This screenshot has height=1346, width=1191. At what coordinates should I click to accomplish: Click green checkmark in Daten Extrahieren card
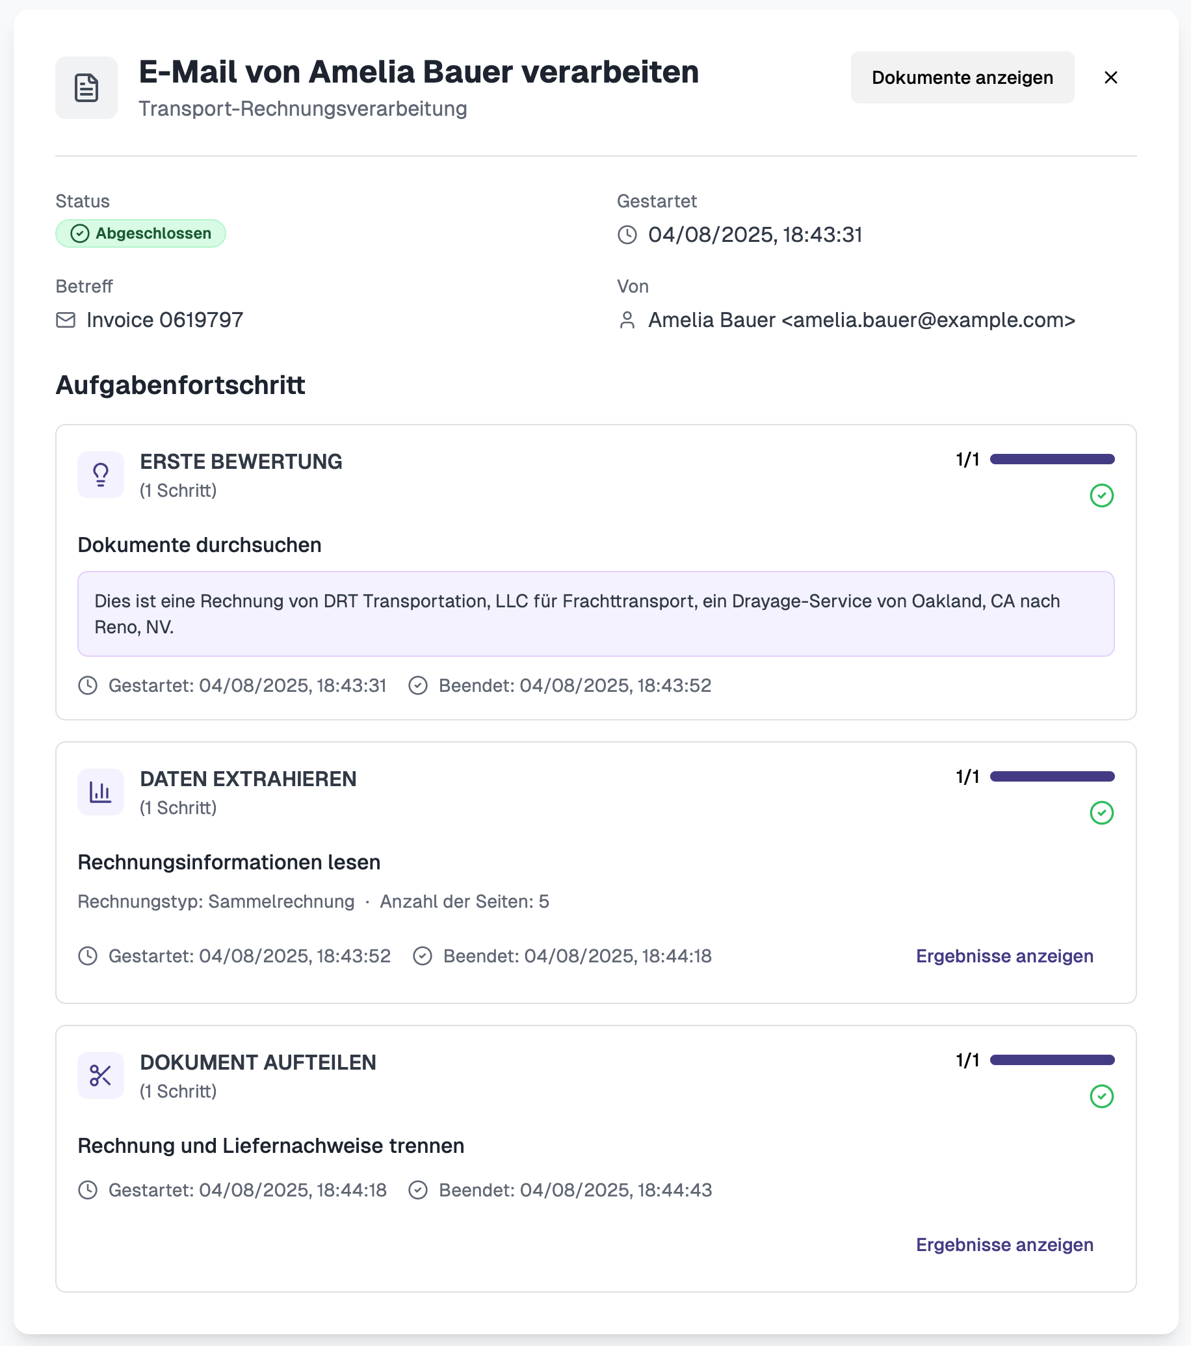(x=1101, y=813)
